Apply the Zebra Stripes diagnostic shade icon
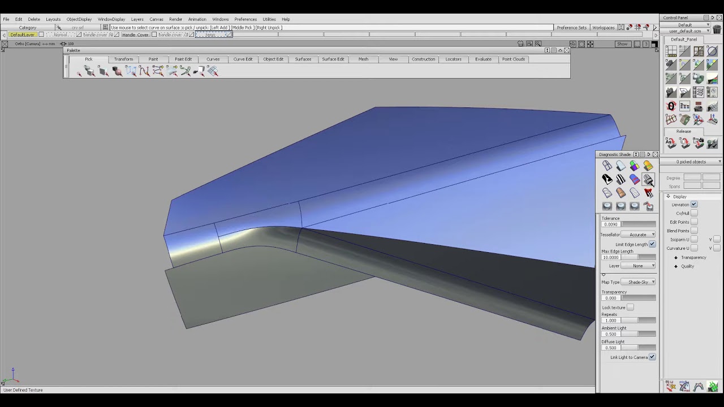Screen dimensions: 724x407 pyautogui.click(x=620, y=179)
